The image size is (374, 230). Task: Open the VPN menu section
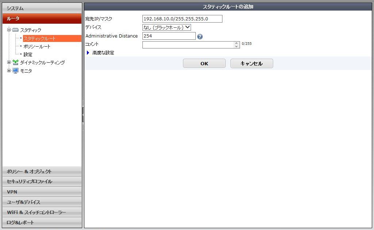click(x=42, y=192)
